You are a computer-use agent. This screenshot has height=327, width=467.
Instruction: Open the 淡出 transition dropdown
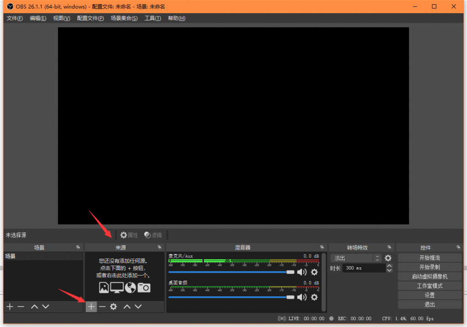point(356,258)
